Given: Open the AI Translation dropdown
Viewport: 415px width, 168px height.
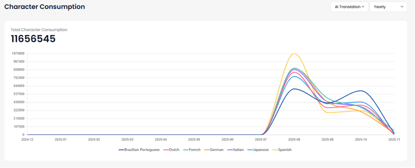Looking at the screenshot, I should (x=349, y=7).
